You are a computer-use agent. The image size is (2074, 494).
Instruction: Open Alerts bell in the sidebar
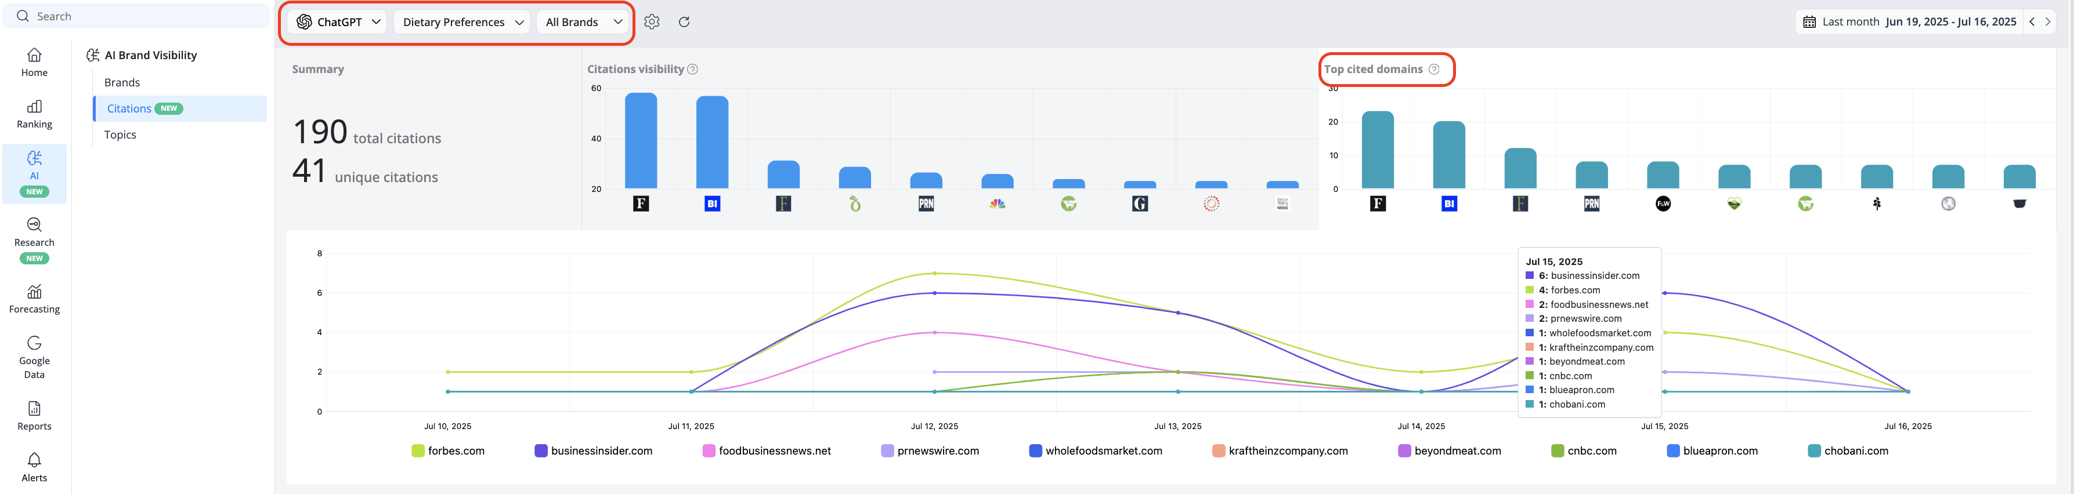[35, 467]
